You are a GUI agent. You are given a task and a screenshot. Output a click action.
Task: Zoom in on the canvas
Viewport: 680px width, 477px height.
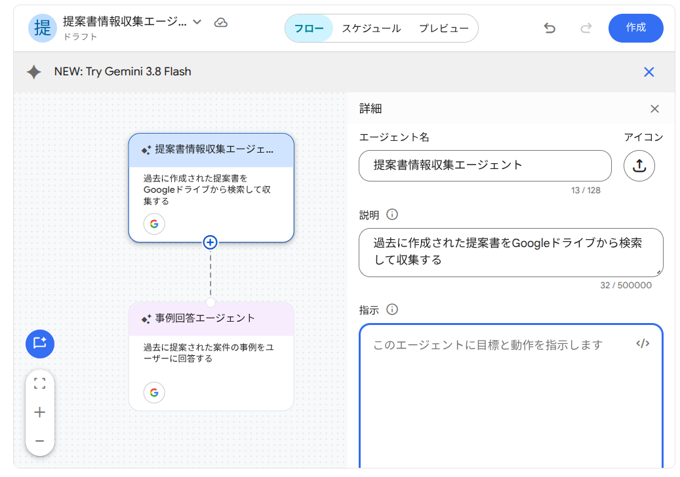(x=39, y=412)
